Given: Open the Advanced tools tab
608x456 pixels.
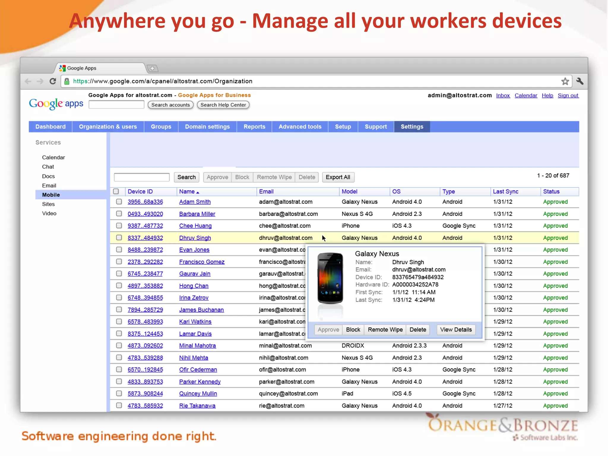Looking at the screenshot, I should (x=300, y=126).
